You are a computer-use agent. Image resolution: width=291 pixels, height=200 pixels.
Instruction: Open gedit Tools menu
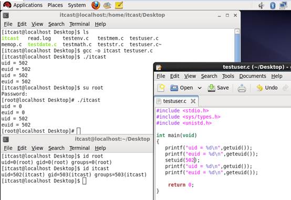pos(228,76)
